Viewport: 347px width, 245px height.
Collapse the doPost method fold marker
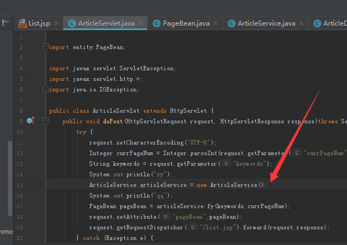click(46, 121)
